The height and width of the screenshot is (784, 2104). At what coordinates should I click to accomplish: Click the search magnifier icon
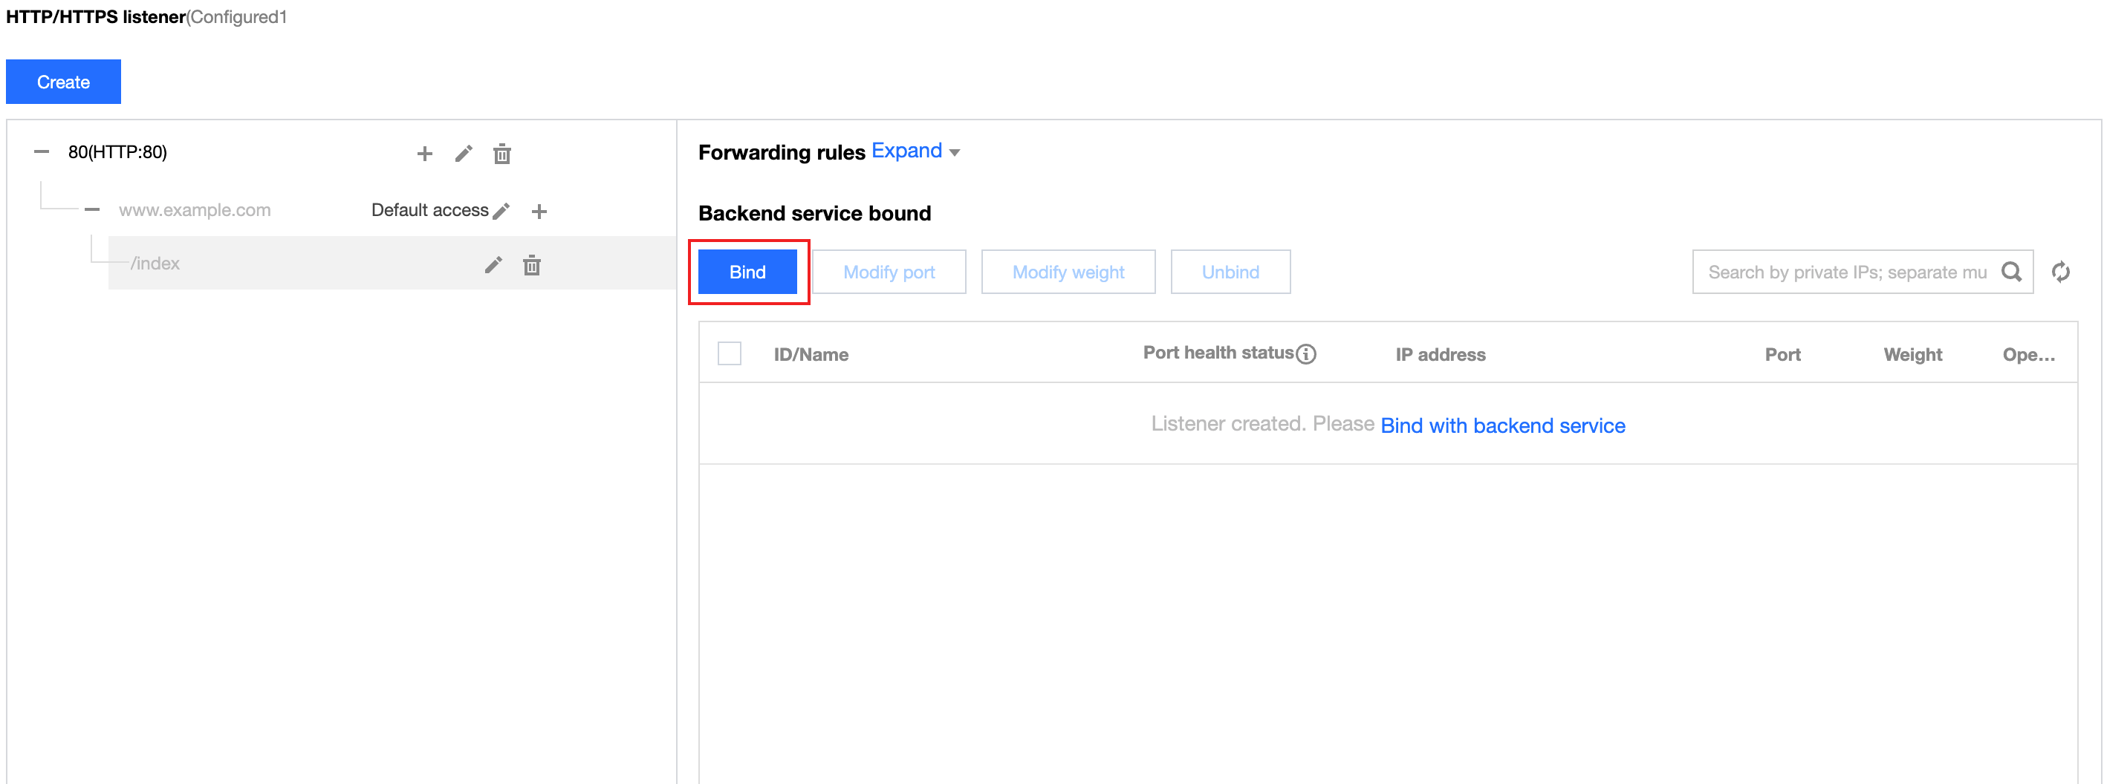pyautogui.click(x=2011, y=272)
